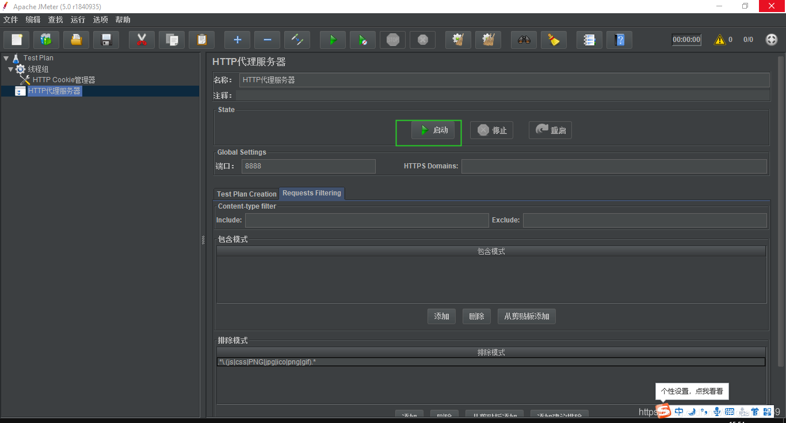Viewport: 786px width, 423px height.
Task: Click the Sogou input method S logo
Action: tap(664, 411)
